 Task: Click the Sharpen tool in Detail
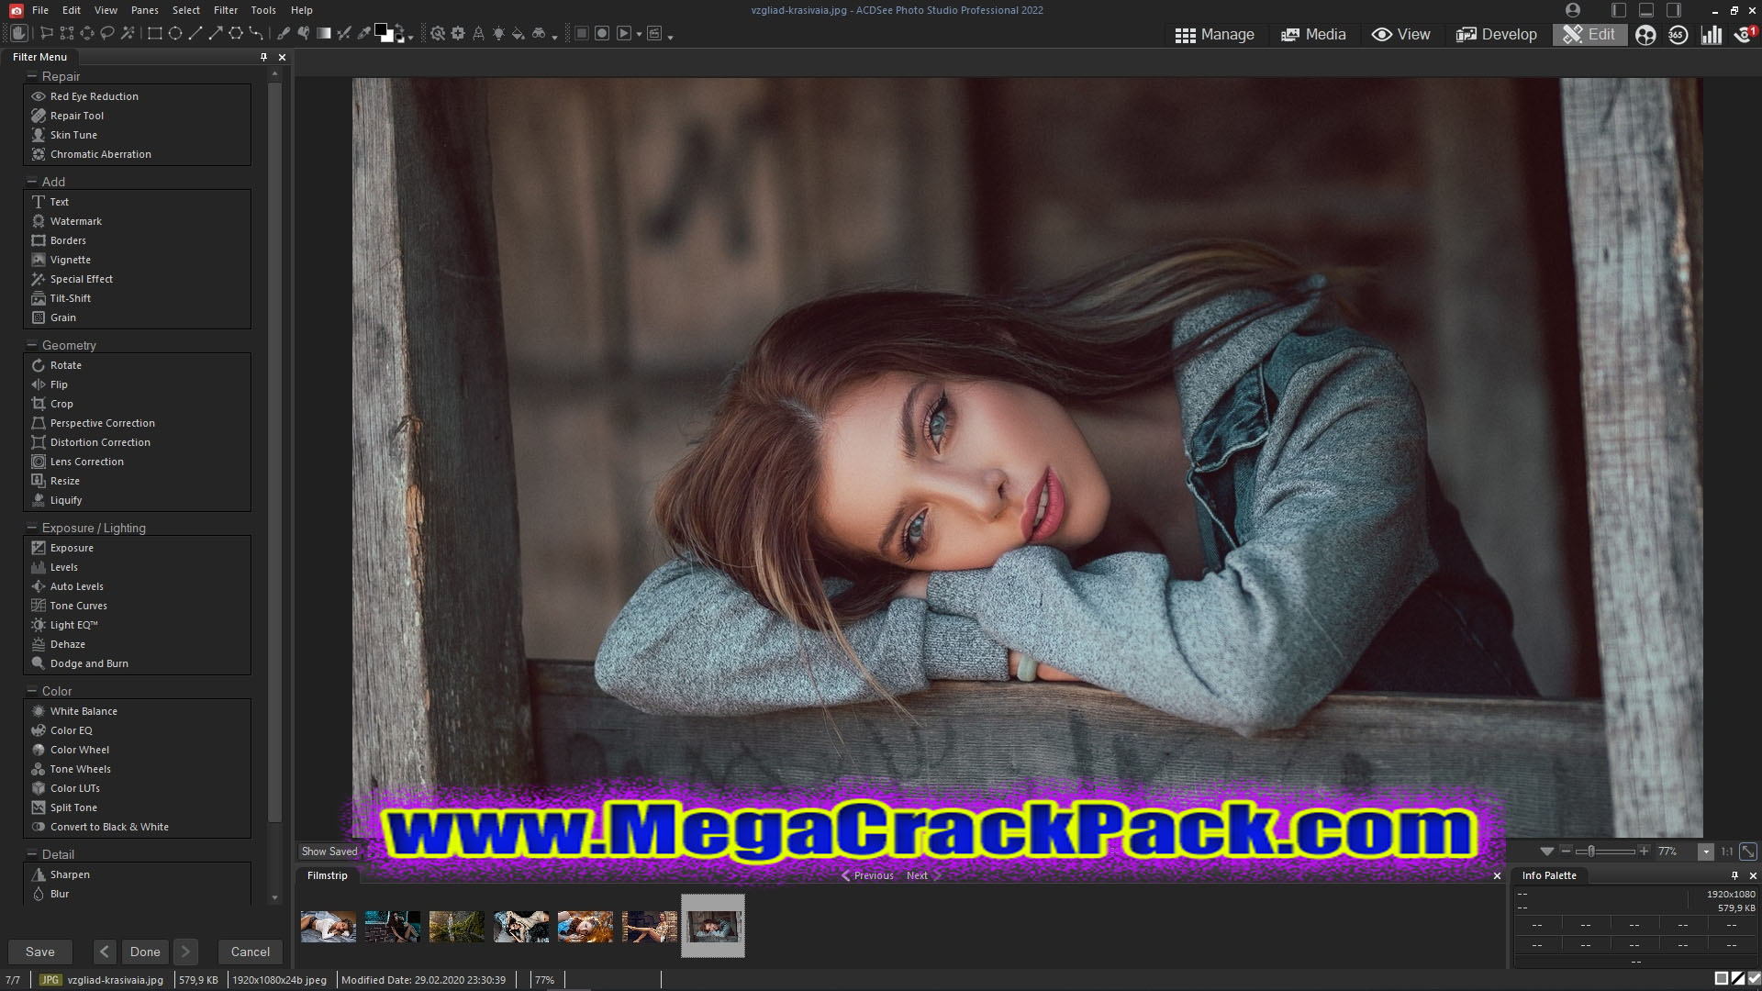click(70, 874)
